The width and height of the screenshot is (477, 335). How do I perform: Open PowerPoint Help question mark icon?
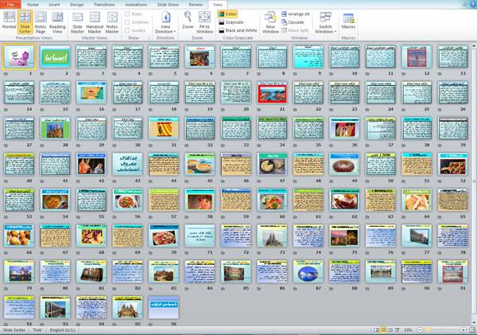coord(473,4)
